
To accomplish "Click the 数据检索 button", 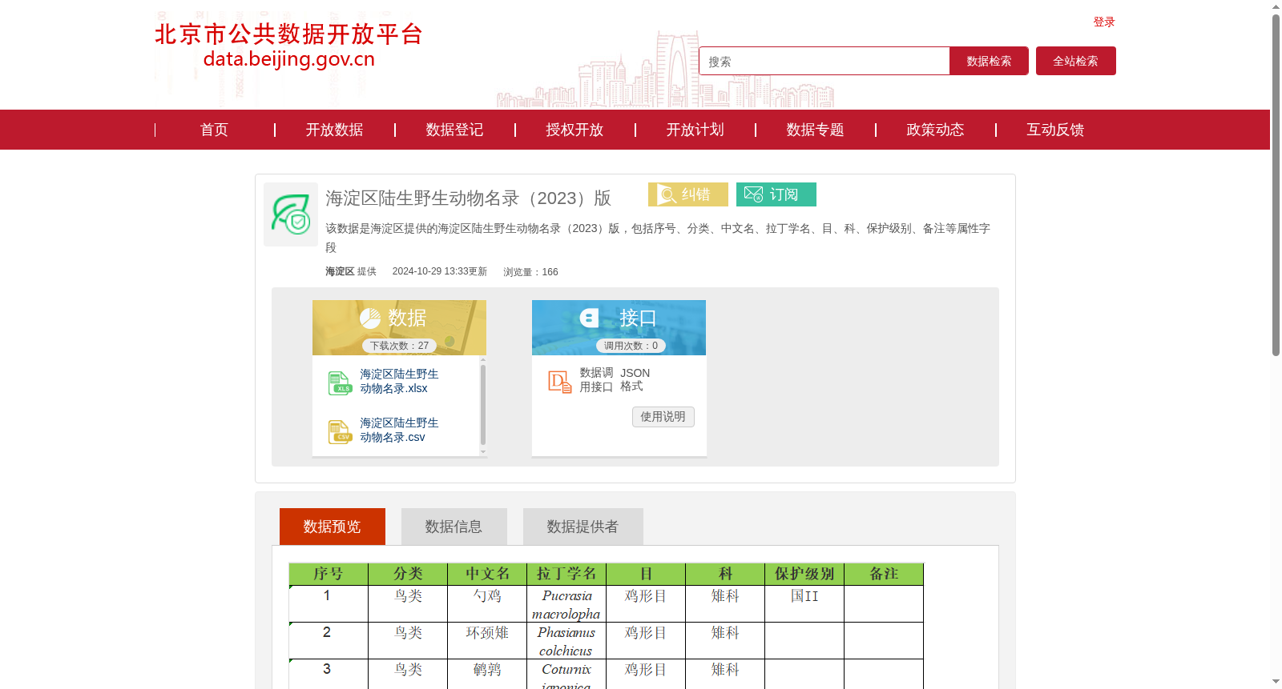I will (989, 61).
